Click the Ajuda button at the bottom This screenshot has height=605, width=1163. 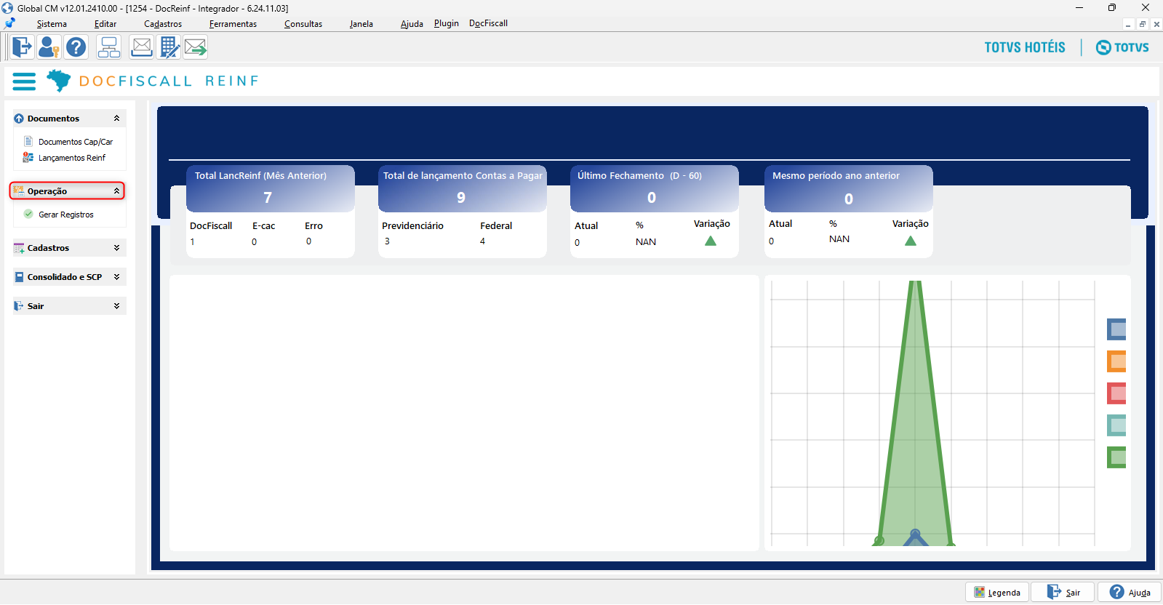pyautogui.click(x=1130, y=593)
